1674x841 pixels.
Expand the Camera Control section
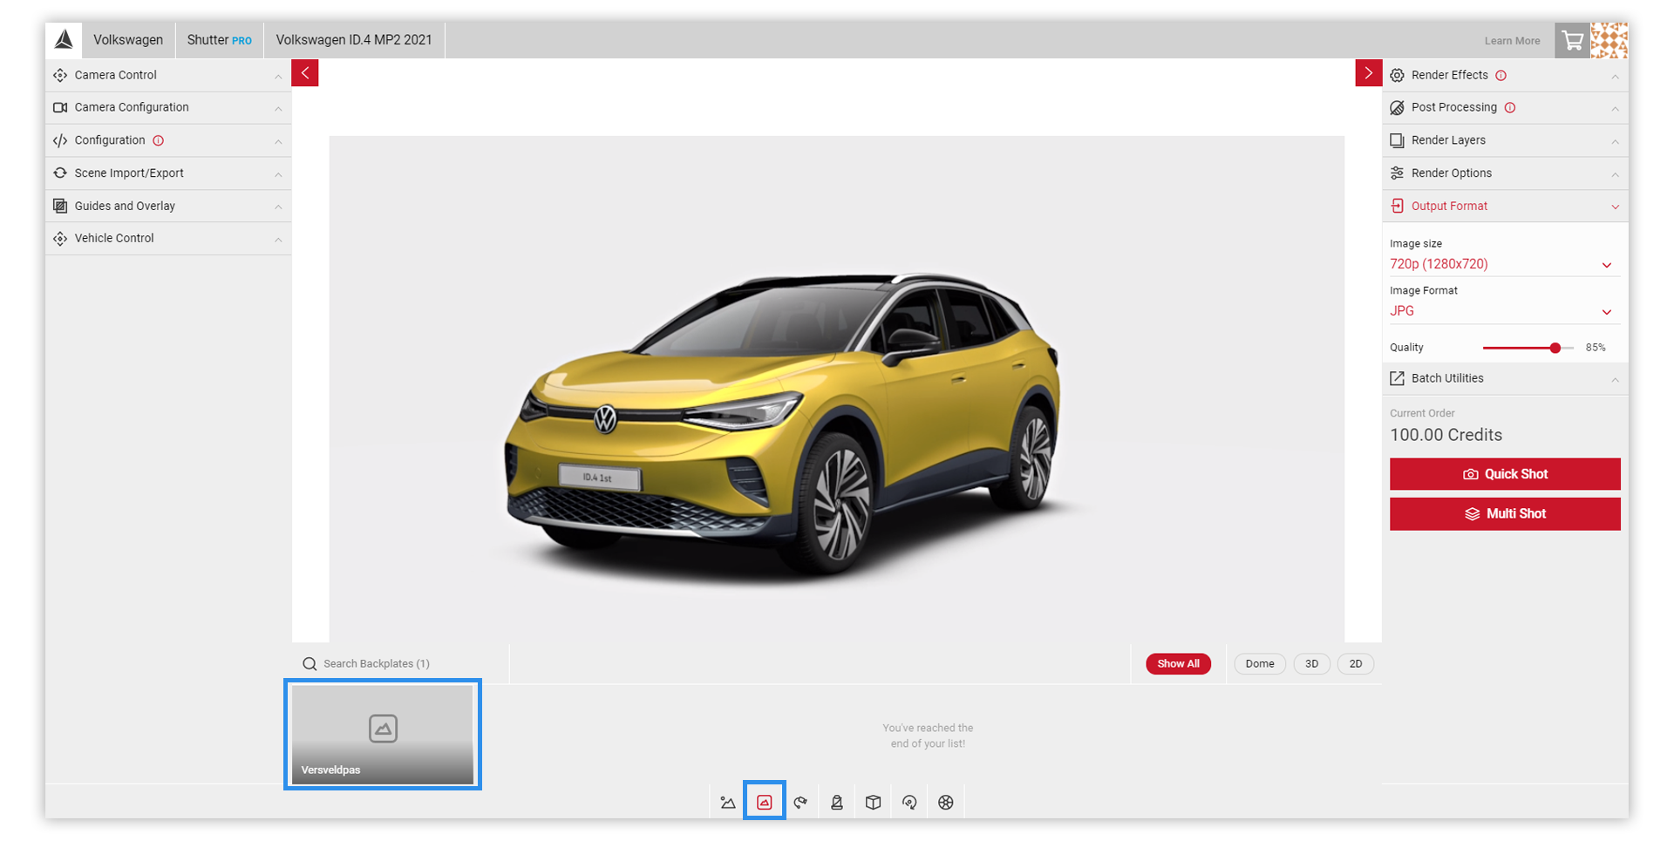tap(168, 76)
